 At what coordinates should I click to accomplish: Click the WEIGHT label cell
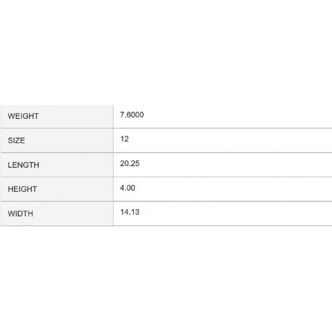pyautogui.click(x=57, y=117)
